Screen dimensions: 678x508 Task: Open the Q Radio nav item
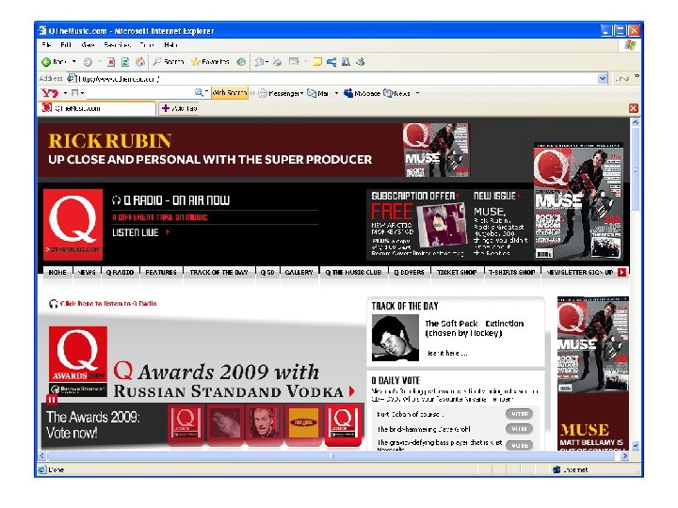click(x=120, y=273)
